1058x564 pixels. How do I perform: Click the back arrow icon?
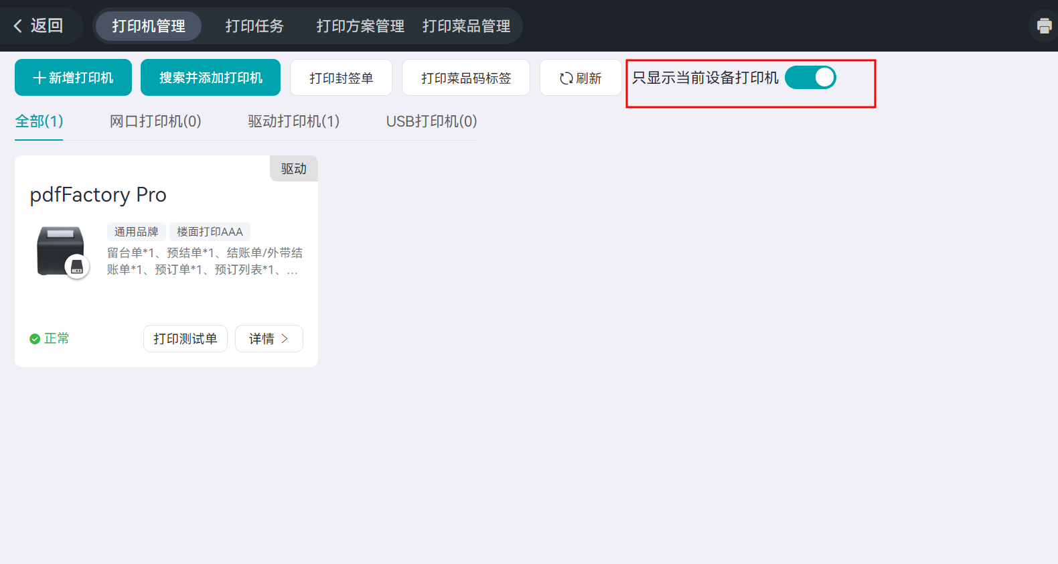(18, 26)
